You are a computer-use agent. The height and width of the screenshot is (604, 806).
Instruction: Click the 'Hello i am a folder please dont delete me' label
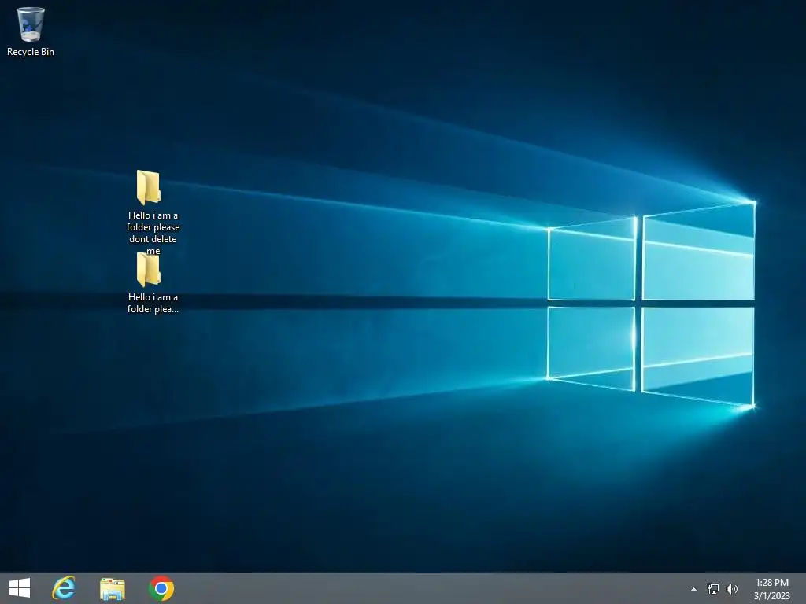pos(153,233)
